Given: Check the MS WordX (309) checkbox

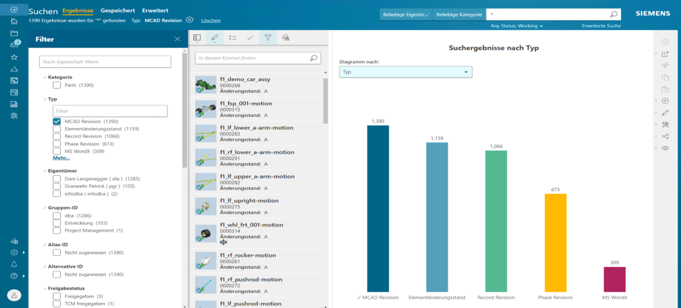Looking at the screenshot, I should [56, 151].
